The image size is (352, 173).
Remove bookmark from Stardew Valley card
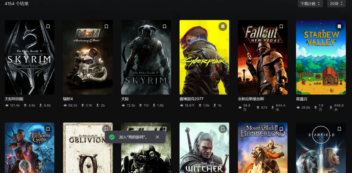339,27
